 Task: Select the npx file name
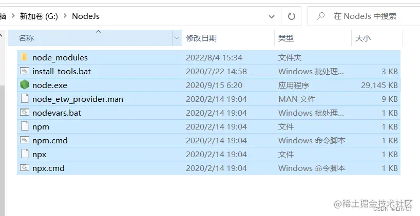point(40,155)
